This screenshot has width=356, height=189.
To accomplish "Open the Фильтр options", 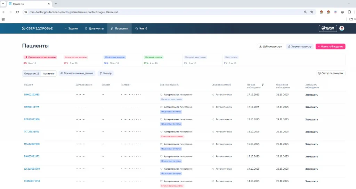I will [105, 74].
